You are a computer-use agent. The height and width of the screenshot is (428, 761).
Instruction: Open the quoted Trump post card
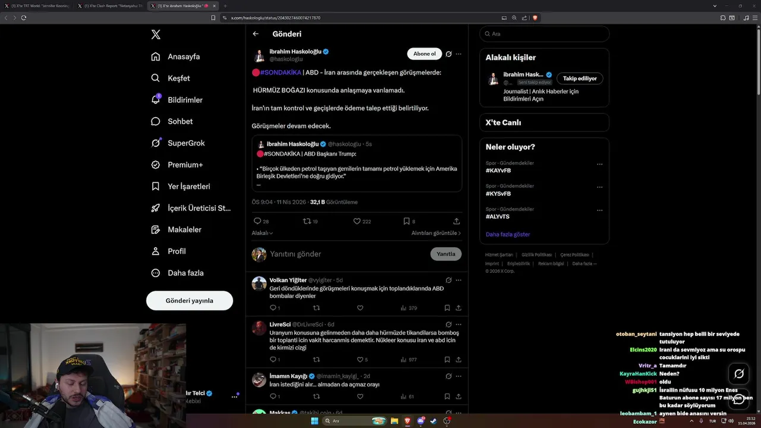[357, 163]
